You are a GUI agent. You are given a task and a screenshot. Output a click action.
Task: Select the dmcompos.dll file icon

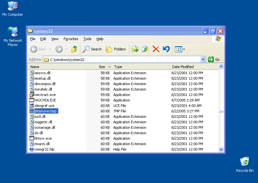(x=32, y=83)
